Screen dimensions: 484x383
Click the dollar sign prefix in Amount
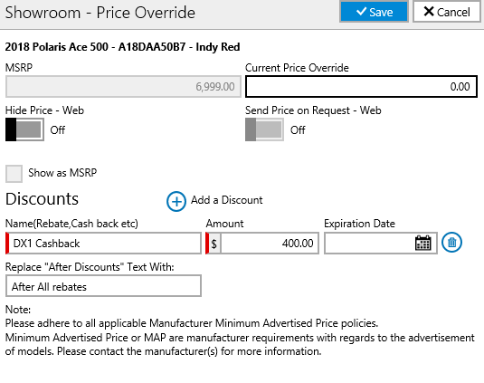pyautogui.click(x=214, y=244)
